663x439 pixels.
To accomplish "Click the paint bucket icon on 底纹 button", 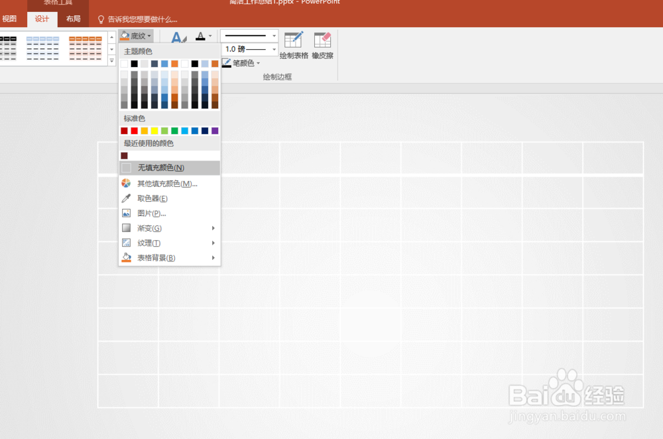I will click(x=125, y=36).
